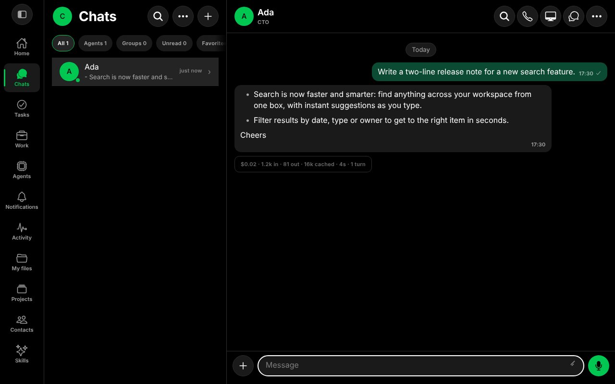Select the All 1 filter tab
The height and width of the screenshot is (384, 615).
(63, 43)
